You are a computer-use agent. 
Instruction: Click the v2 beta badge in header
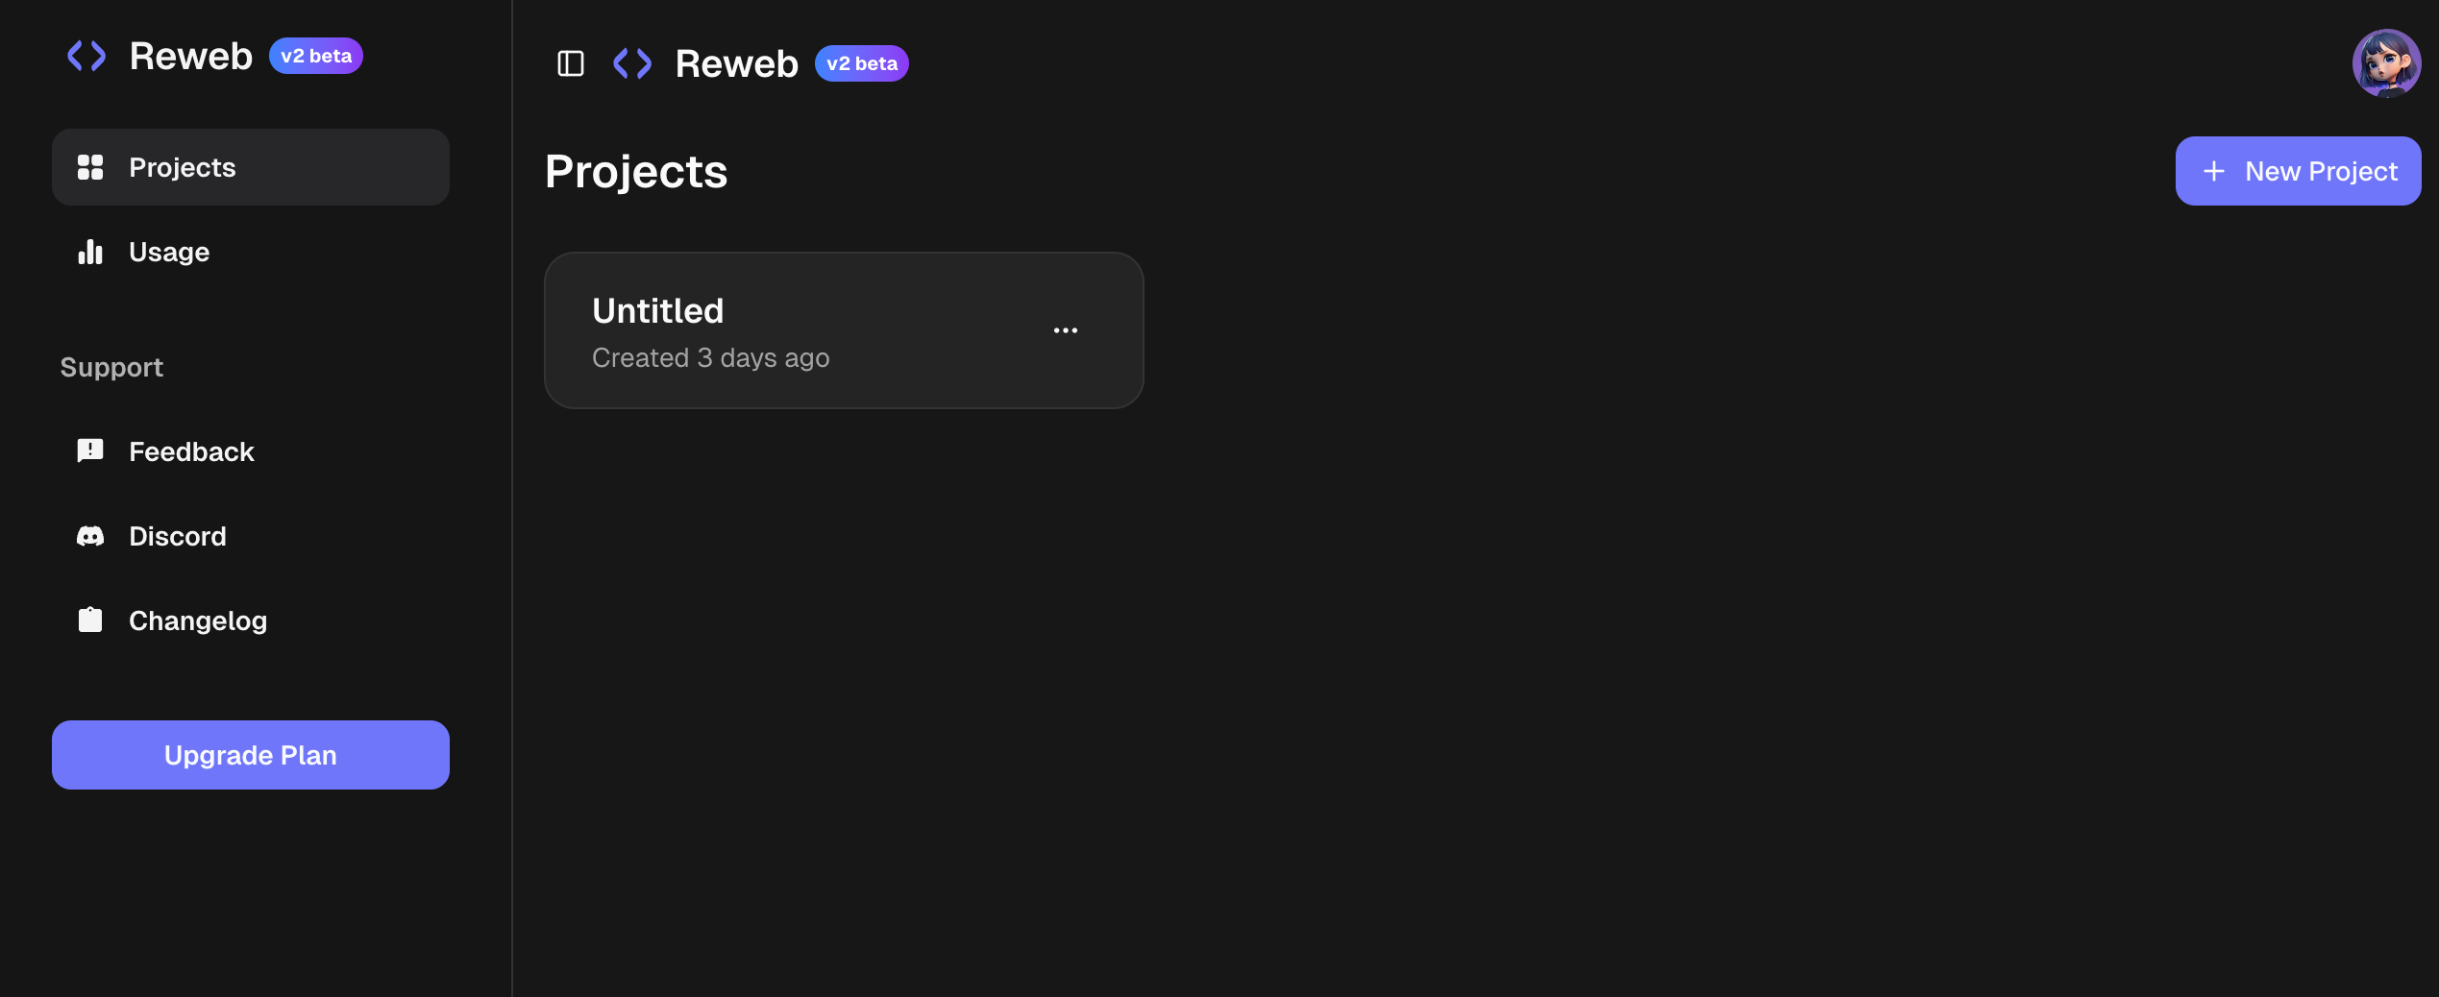point(861,63)
